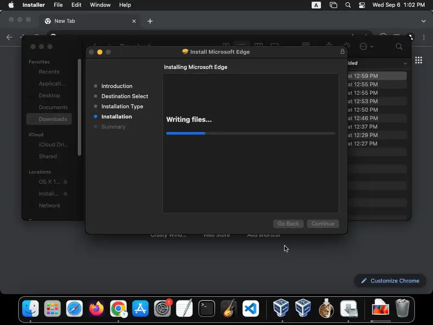Click the search icon in Finder toolbar

coord(399,47)
